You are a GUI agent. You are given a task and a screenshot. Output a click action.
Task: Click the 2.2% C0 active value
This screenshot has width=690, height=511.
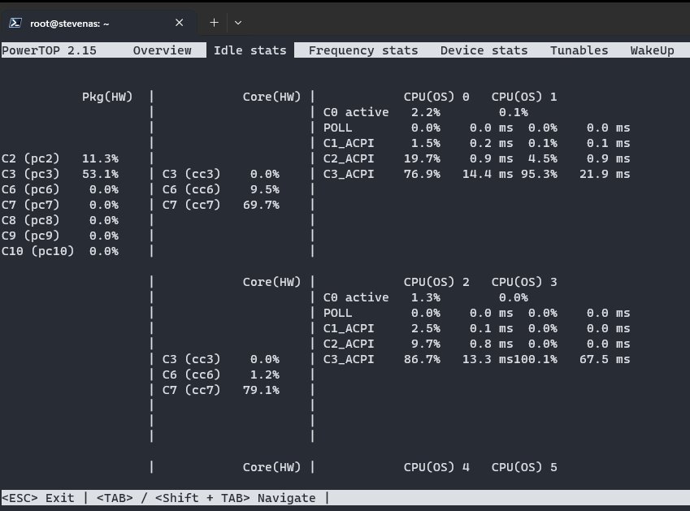[426, 113]
